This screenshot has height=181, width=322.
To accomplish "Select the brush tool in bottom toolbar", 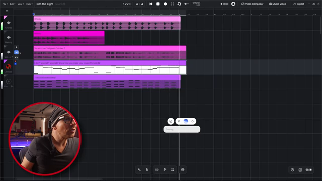I will [x=147, y=170].
